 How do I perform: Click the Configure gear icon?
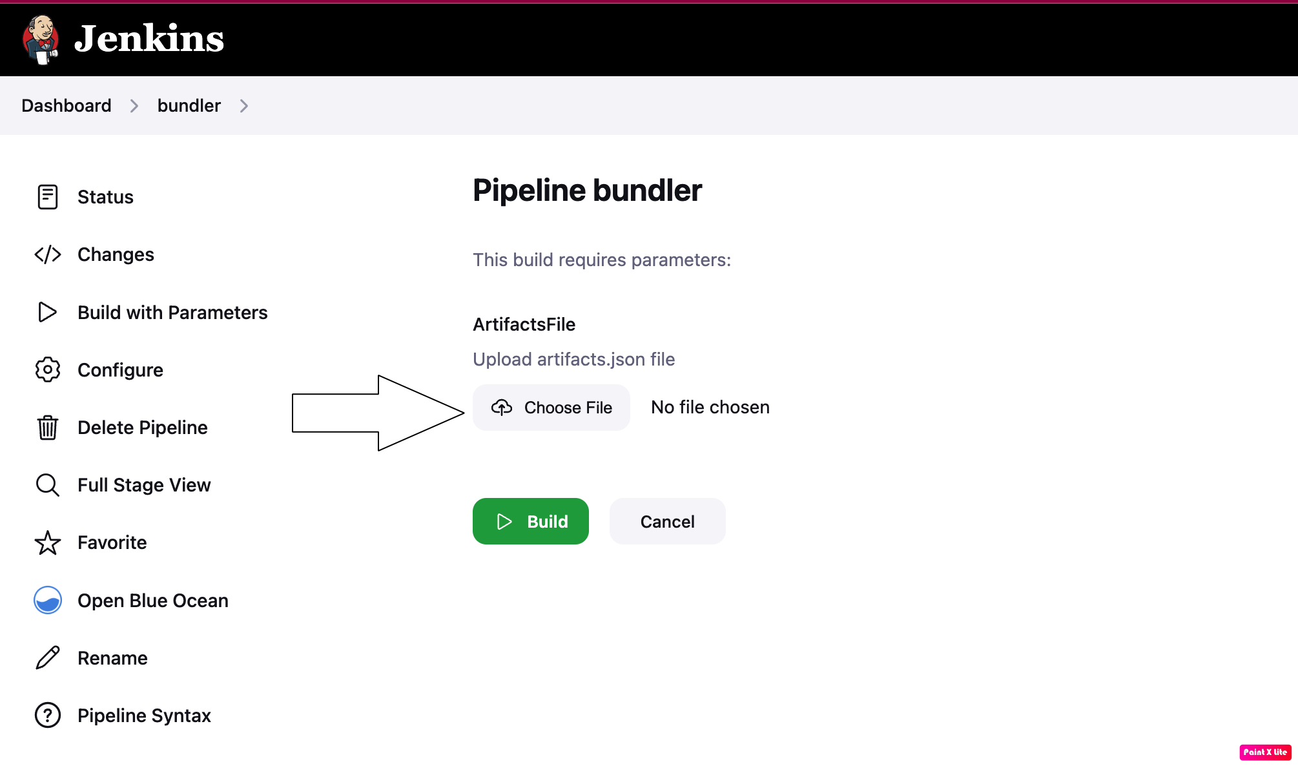[x=46, y=369]
